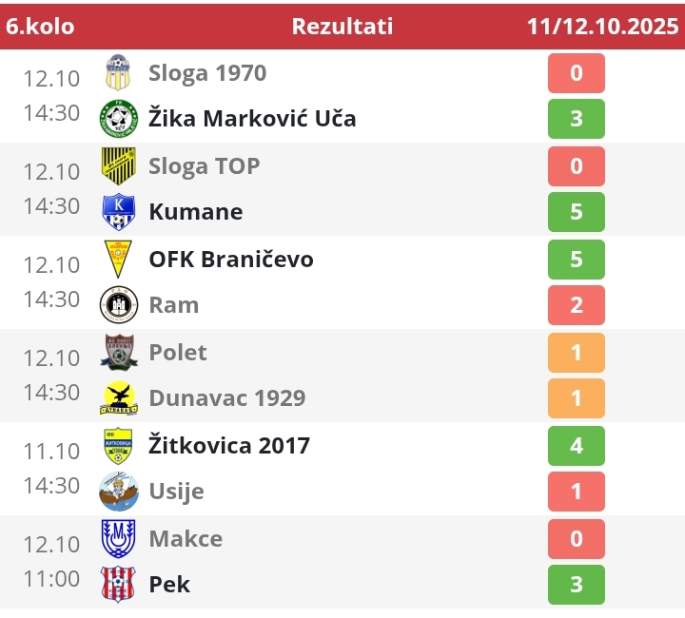The height and width of the screenshot is (618, 685).
Task: Click OFK Braničevo green score 5 box
Action: 577,259
